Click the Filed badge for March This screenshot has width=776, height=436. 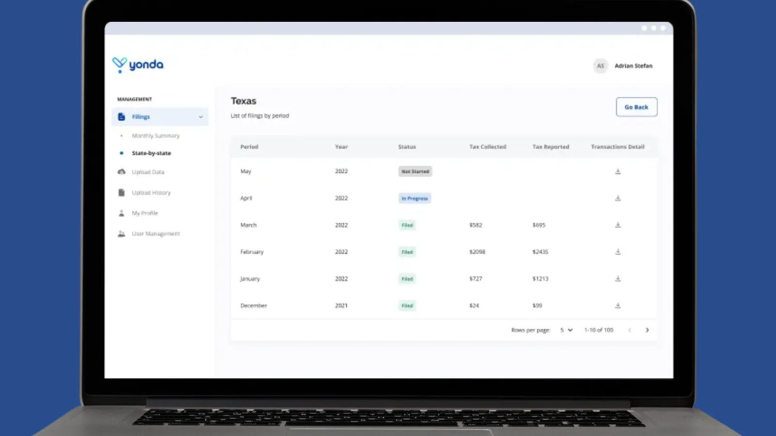coord(407,225)
